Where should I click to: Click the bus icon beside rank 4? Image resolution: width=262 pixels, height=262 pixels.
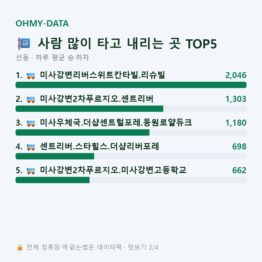tap(31, 147)
